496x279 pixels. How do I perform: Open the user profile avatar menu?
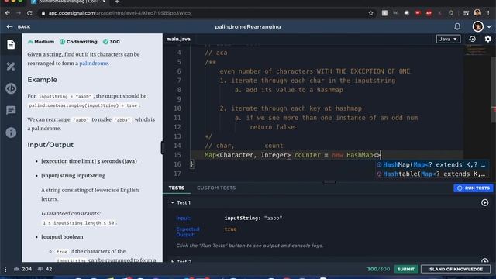tap(478, 26)
